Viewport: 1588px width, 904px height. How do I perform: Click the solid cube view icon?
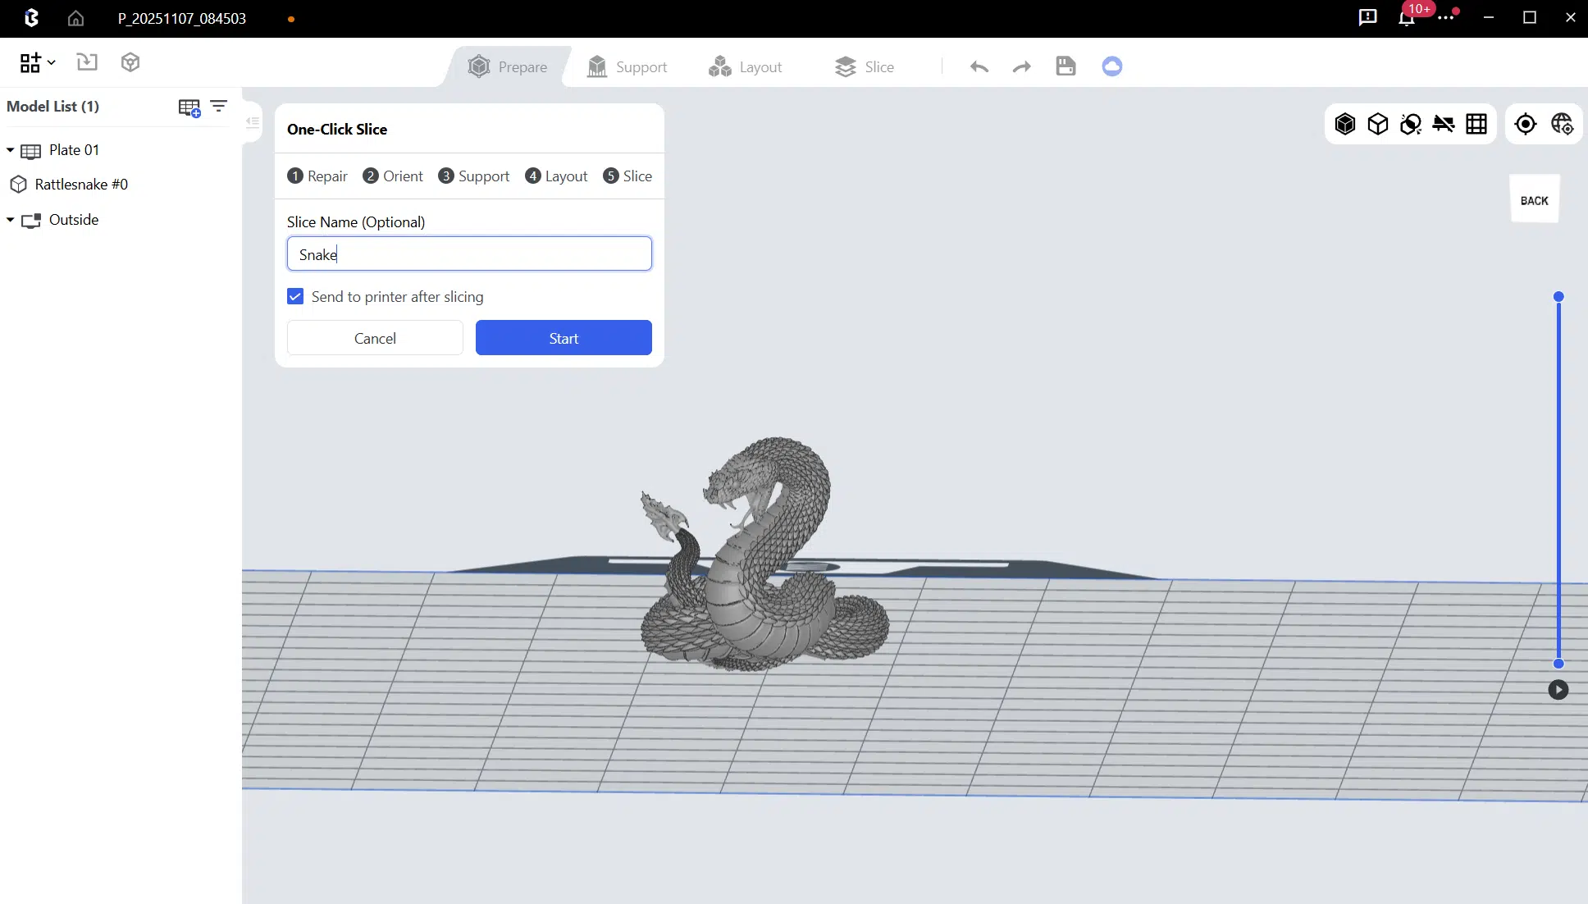pos(1345,124)
